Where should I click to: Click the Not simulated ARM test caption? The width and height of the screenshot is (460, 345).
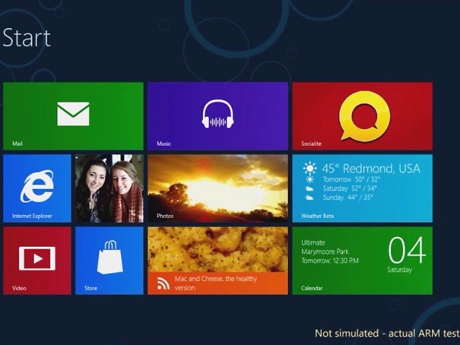coord(386,333)
